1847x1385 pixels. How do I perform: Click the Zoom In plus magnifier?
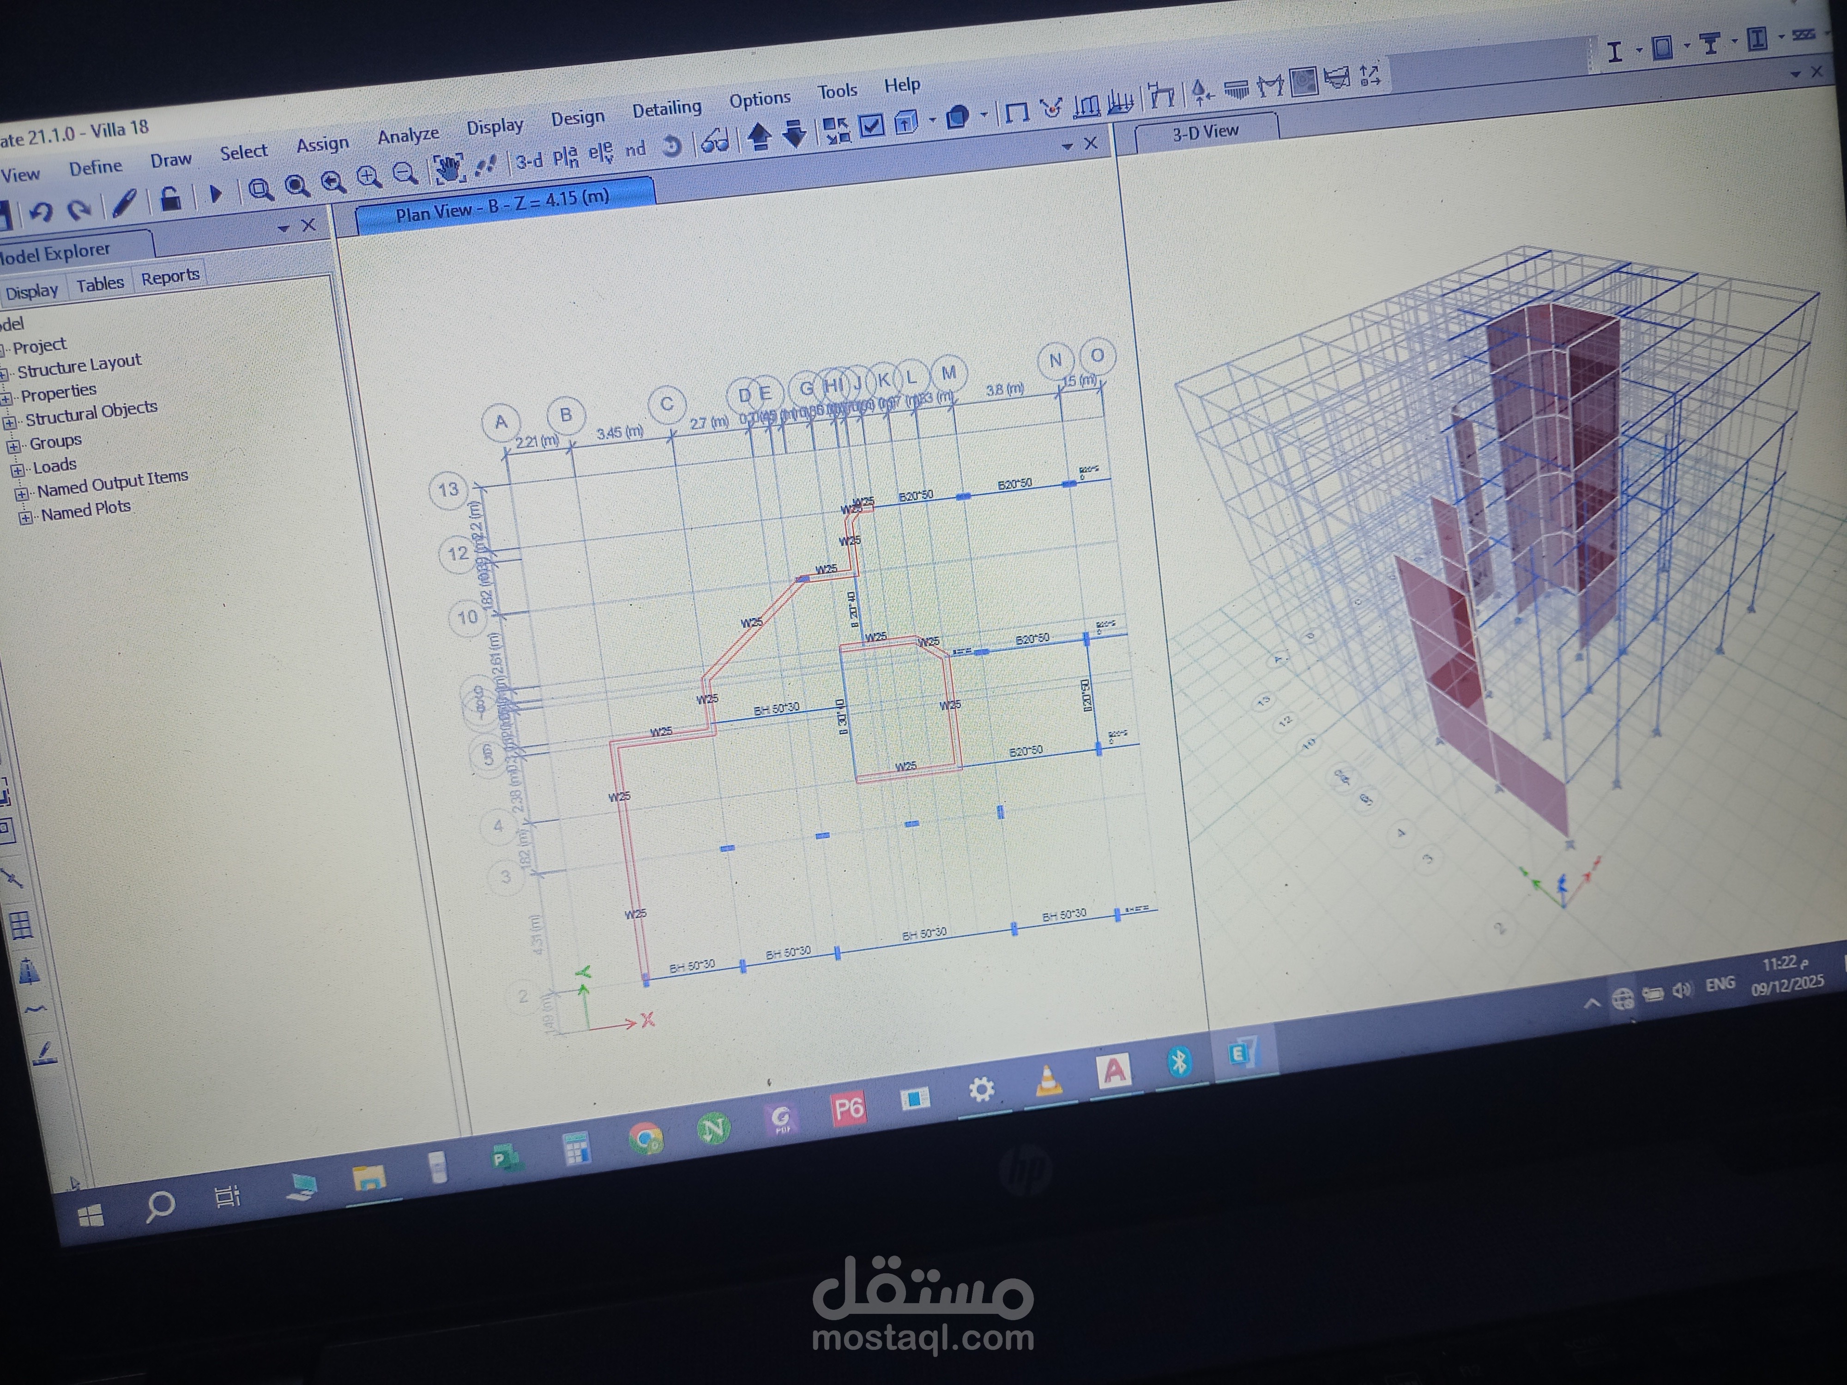(x=369, y=177)
